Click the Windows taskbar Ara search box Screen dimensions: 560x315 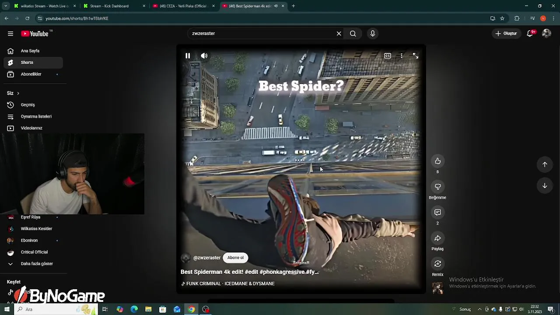(x=57, y=309)
